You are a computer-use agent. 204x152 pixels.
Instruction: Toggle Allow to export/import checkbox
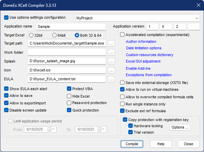coord(6,103)
